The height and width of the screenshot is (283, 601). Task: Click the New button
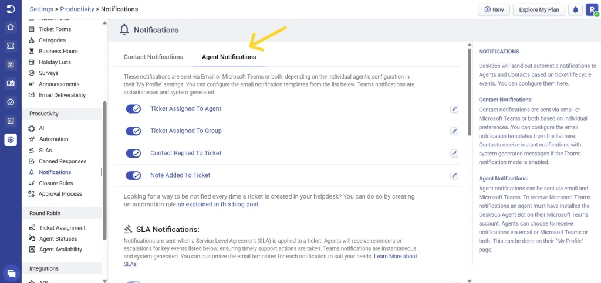point(494,9)
